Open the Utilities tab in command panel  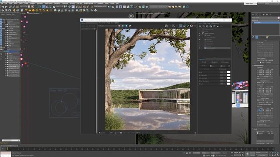(270, 14)
